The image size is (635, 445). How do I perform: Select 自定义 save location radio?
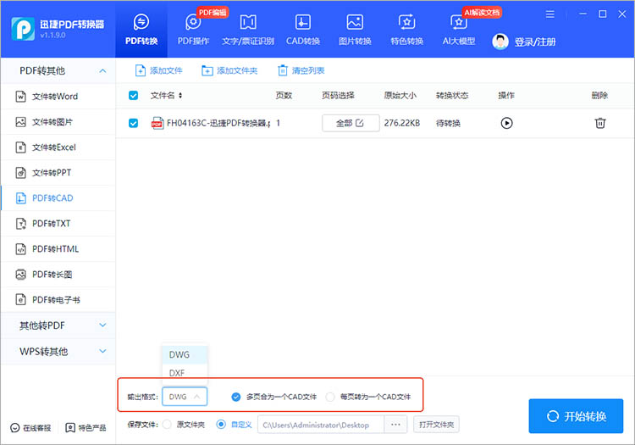[x=221, y=425]
